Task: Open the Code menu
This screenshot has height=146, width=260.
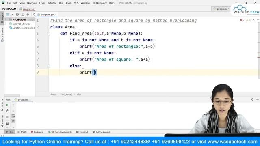Action: tap(42, 3)
